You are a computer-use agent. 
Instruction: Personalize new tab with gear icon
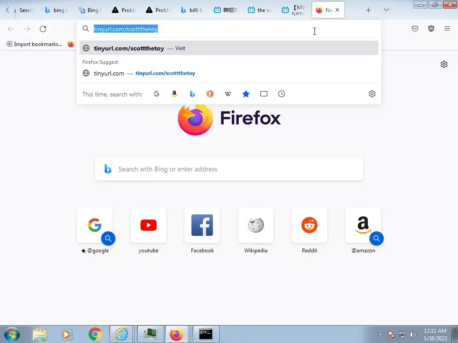(444, 64)
